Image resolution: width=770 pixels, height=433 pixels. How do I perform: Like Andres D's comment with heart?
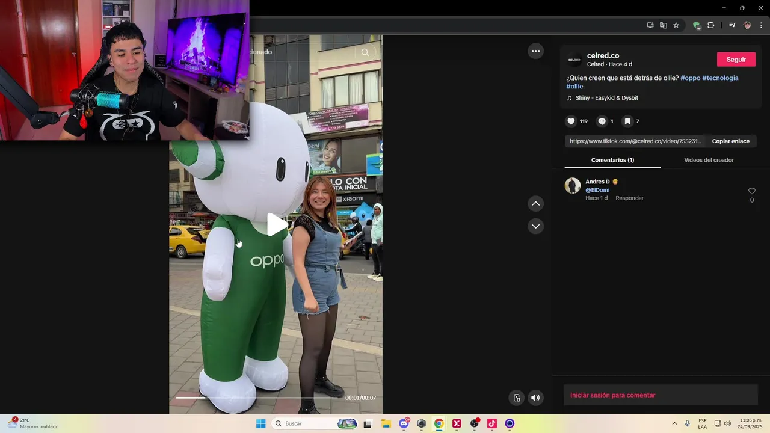751,191
